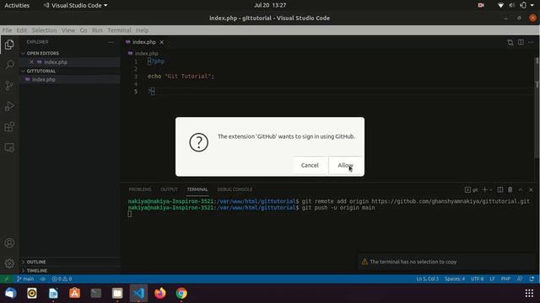The width and height of the screenshot is (540, 303).
Task: Open the terminal launch profile dropdown
Action: [x=491, y=189]
